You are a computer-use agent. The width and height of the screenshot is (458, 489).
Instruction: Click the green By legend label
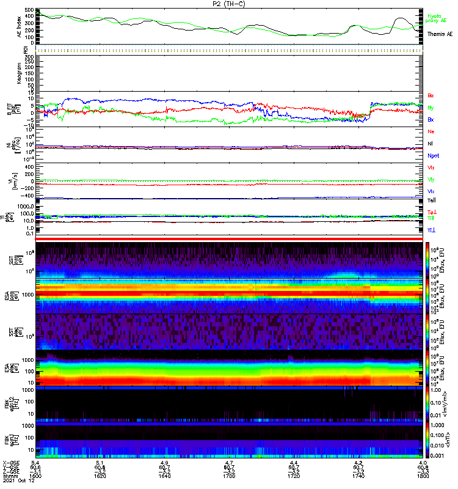(431, 108)
